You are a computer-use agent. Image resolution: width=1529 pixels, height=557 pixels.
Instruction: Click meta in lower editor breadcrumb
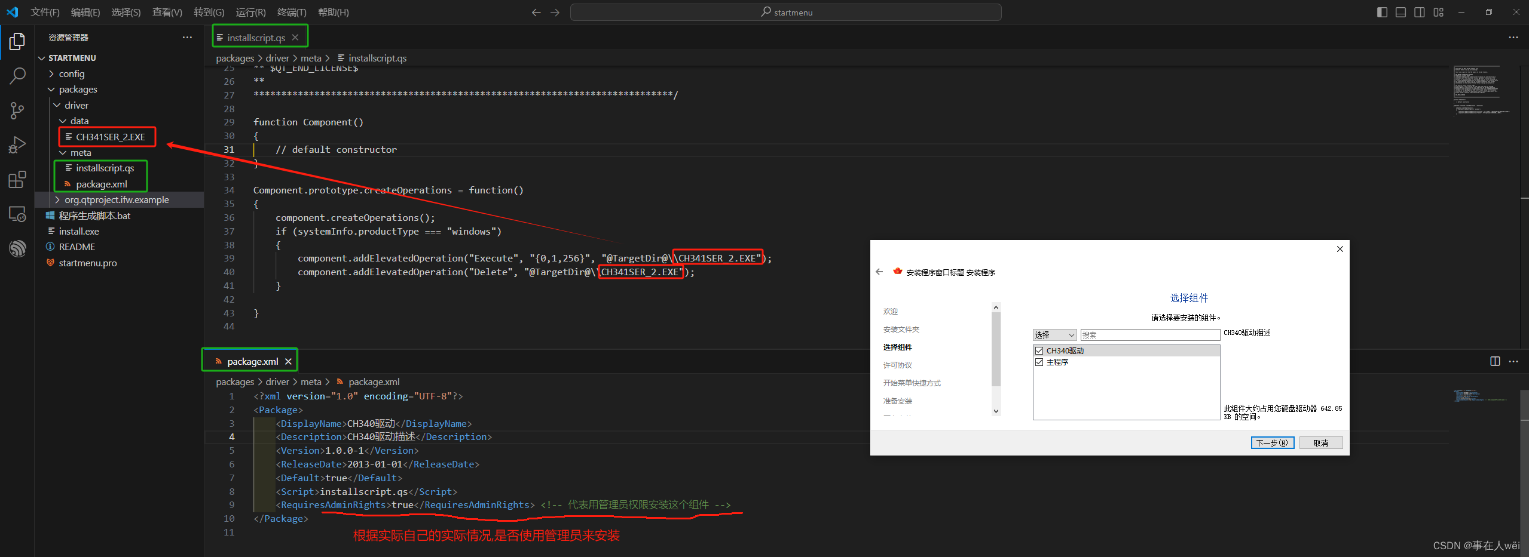click(310, 381)
